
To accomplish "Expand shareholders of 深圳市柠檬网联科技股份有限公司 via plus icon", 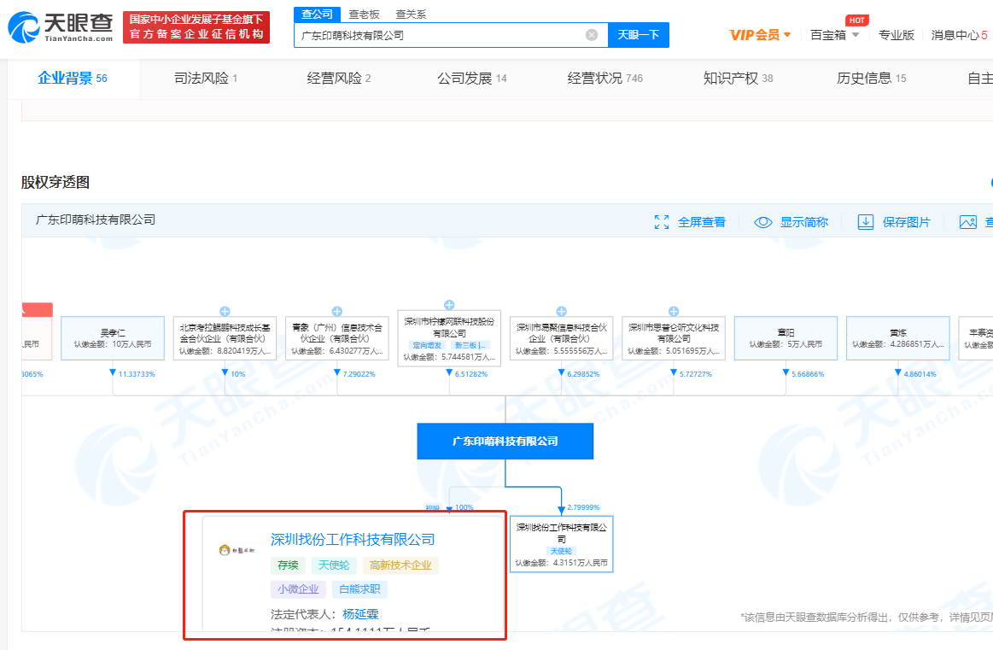I will 449,303.
